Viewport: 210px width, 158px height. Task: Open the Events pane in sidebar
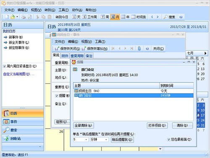(23, 122)
